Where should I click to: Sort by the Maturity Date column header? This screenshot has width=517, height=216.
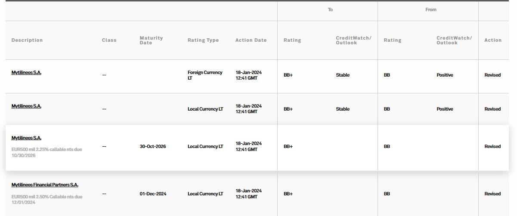click(151, 40)
